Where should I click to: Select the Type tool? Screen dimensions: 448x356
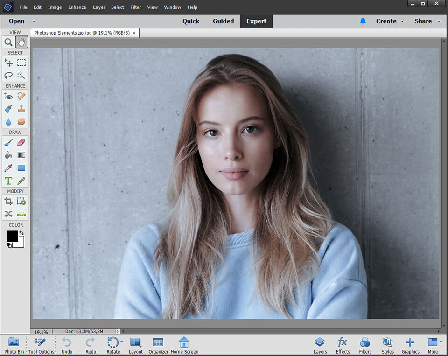click(8, 181)
